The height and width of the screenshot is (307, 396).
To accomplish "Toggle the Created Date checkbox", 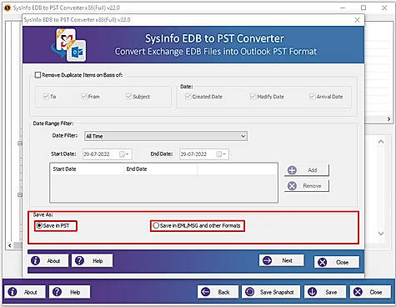I will (x=188, y=97).
